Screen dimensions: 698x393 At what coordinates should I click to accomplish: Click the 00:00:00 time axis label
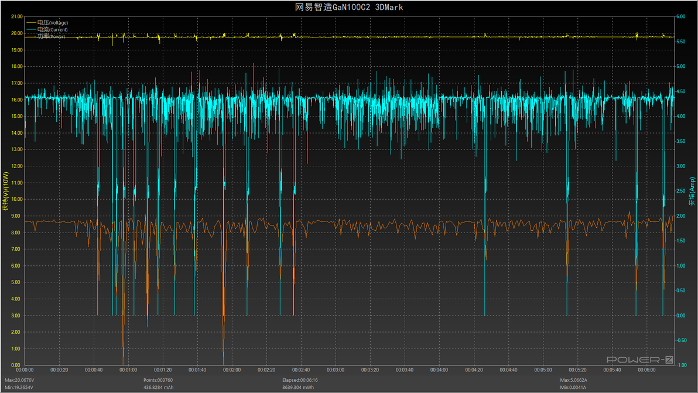pos(25,370)
